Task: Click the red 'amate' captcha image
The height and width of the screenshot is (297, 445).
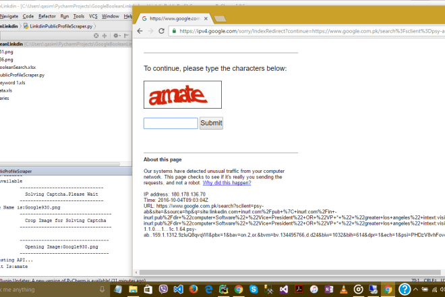Action: [x=183, y=94]
